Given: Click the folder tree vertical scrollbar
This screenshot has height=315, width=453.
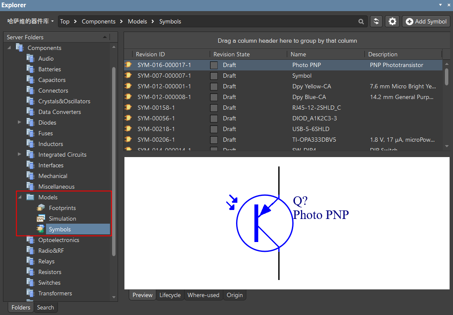Looking at the screenshot, I should point(113,161).
